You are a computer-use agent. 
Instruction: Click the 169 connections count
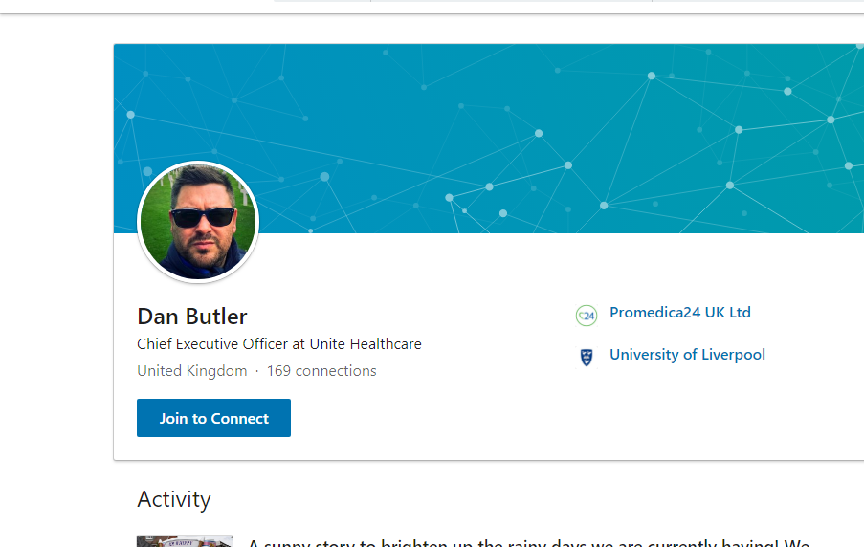coord(321,371)
